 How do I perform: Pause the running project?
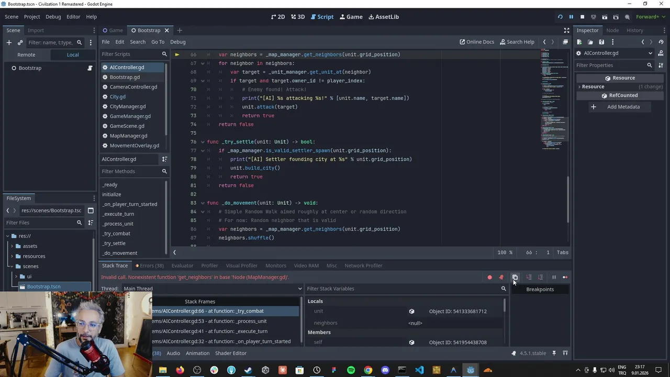pos(571,17)
